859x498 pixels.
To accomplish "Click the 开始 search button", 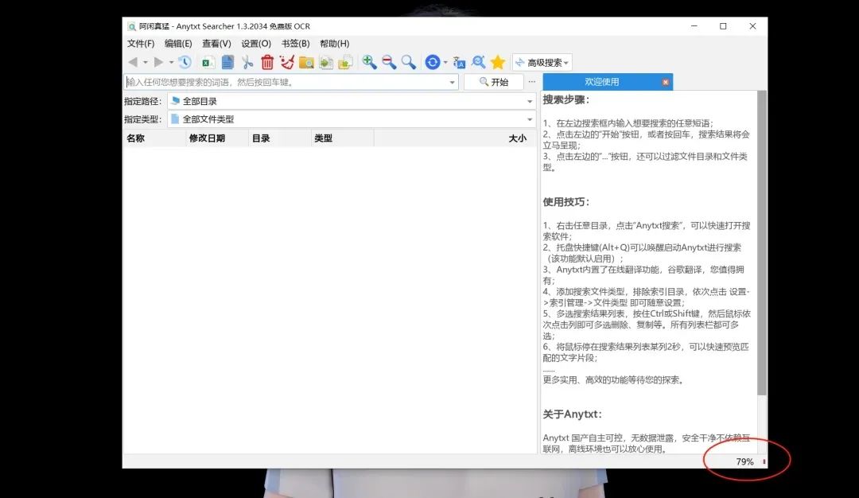I will point(494,82).
